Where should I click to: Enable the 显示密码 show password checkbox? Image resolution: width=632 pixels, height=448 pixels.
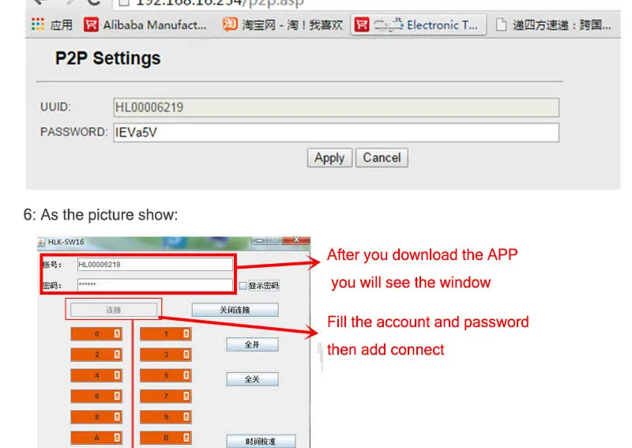coord(243,285)
